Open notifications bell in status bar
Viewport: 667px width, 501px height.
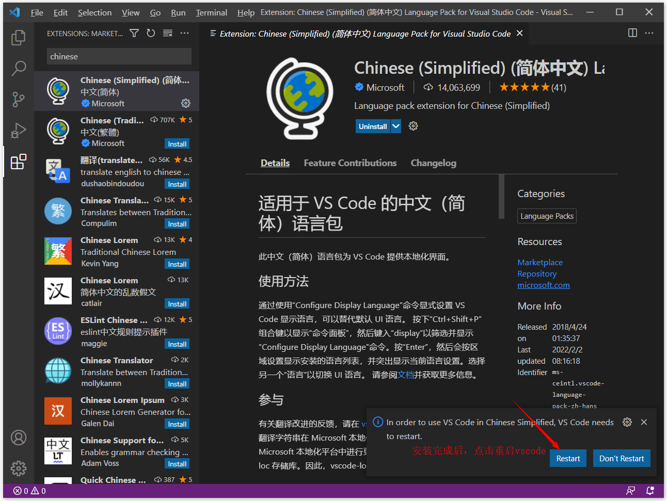point(650,491)
